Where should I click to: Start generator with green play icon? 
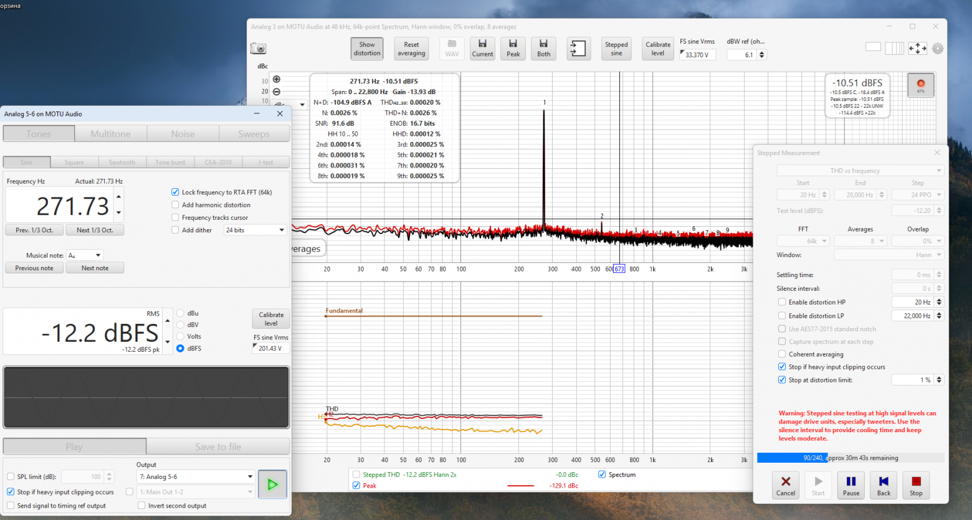[272, 485]
